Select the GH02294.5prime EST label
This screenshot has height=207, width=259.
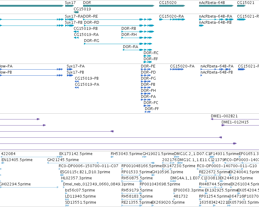coord(15,184)
